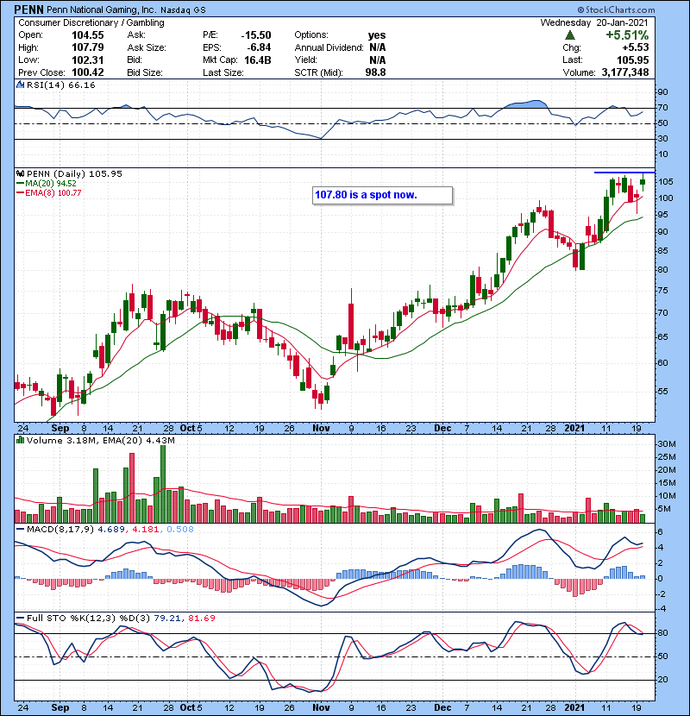Click the Annual Dividend N/A value

378,47
